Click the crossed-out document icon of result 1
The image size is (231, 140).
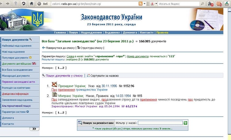pos(54,84)
